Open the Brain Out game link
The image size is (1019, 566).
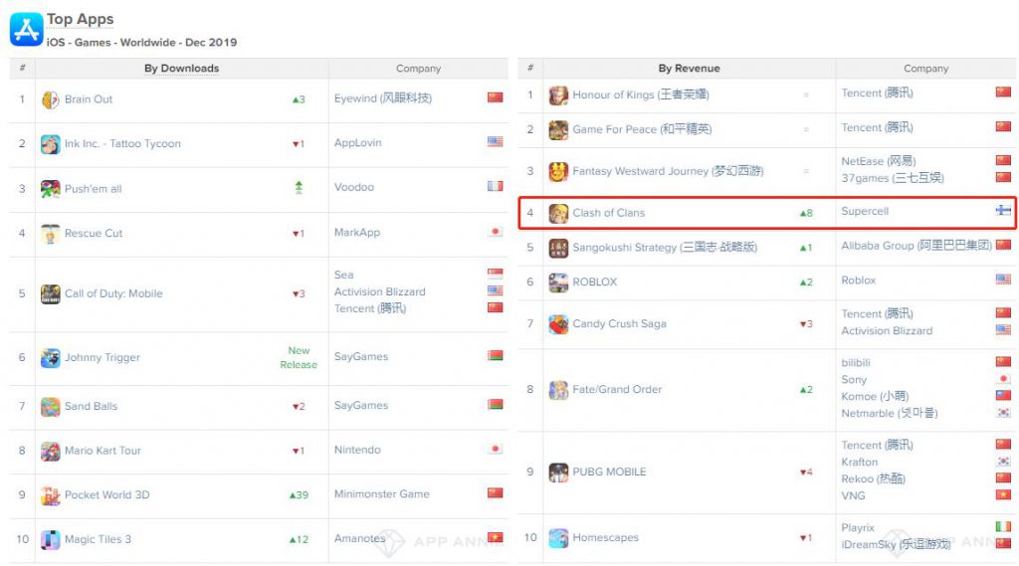(89, 99)
